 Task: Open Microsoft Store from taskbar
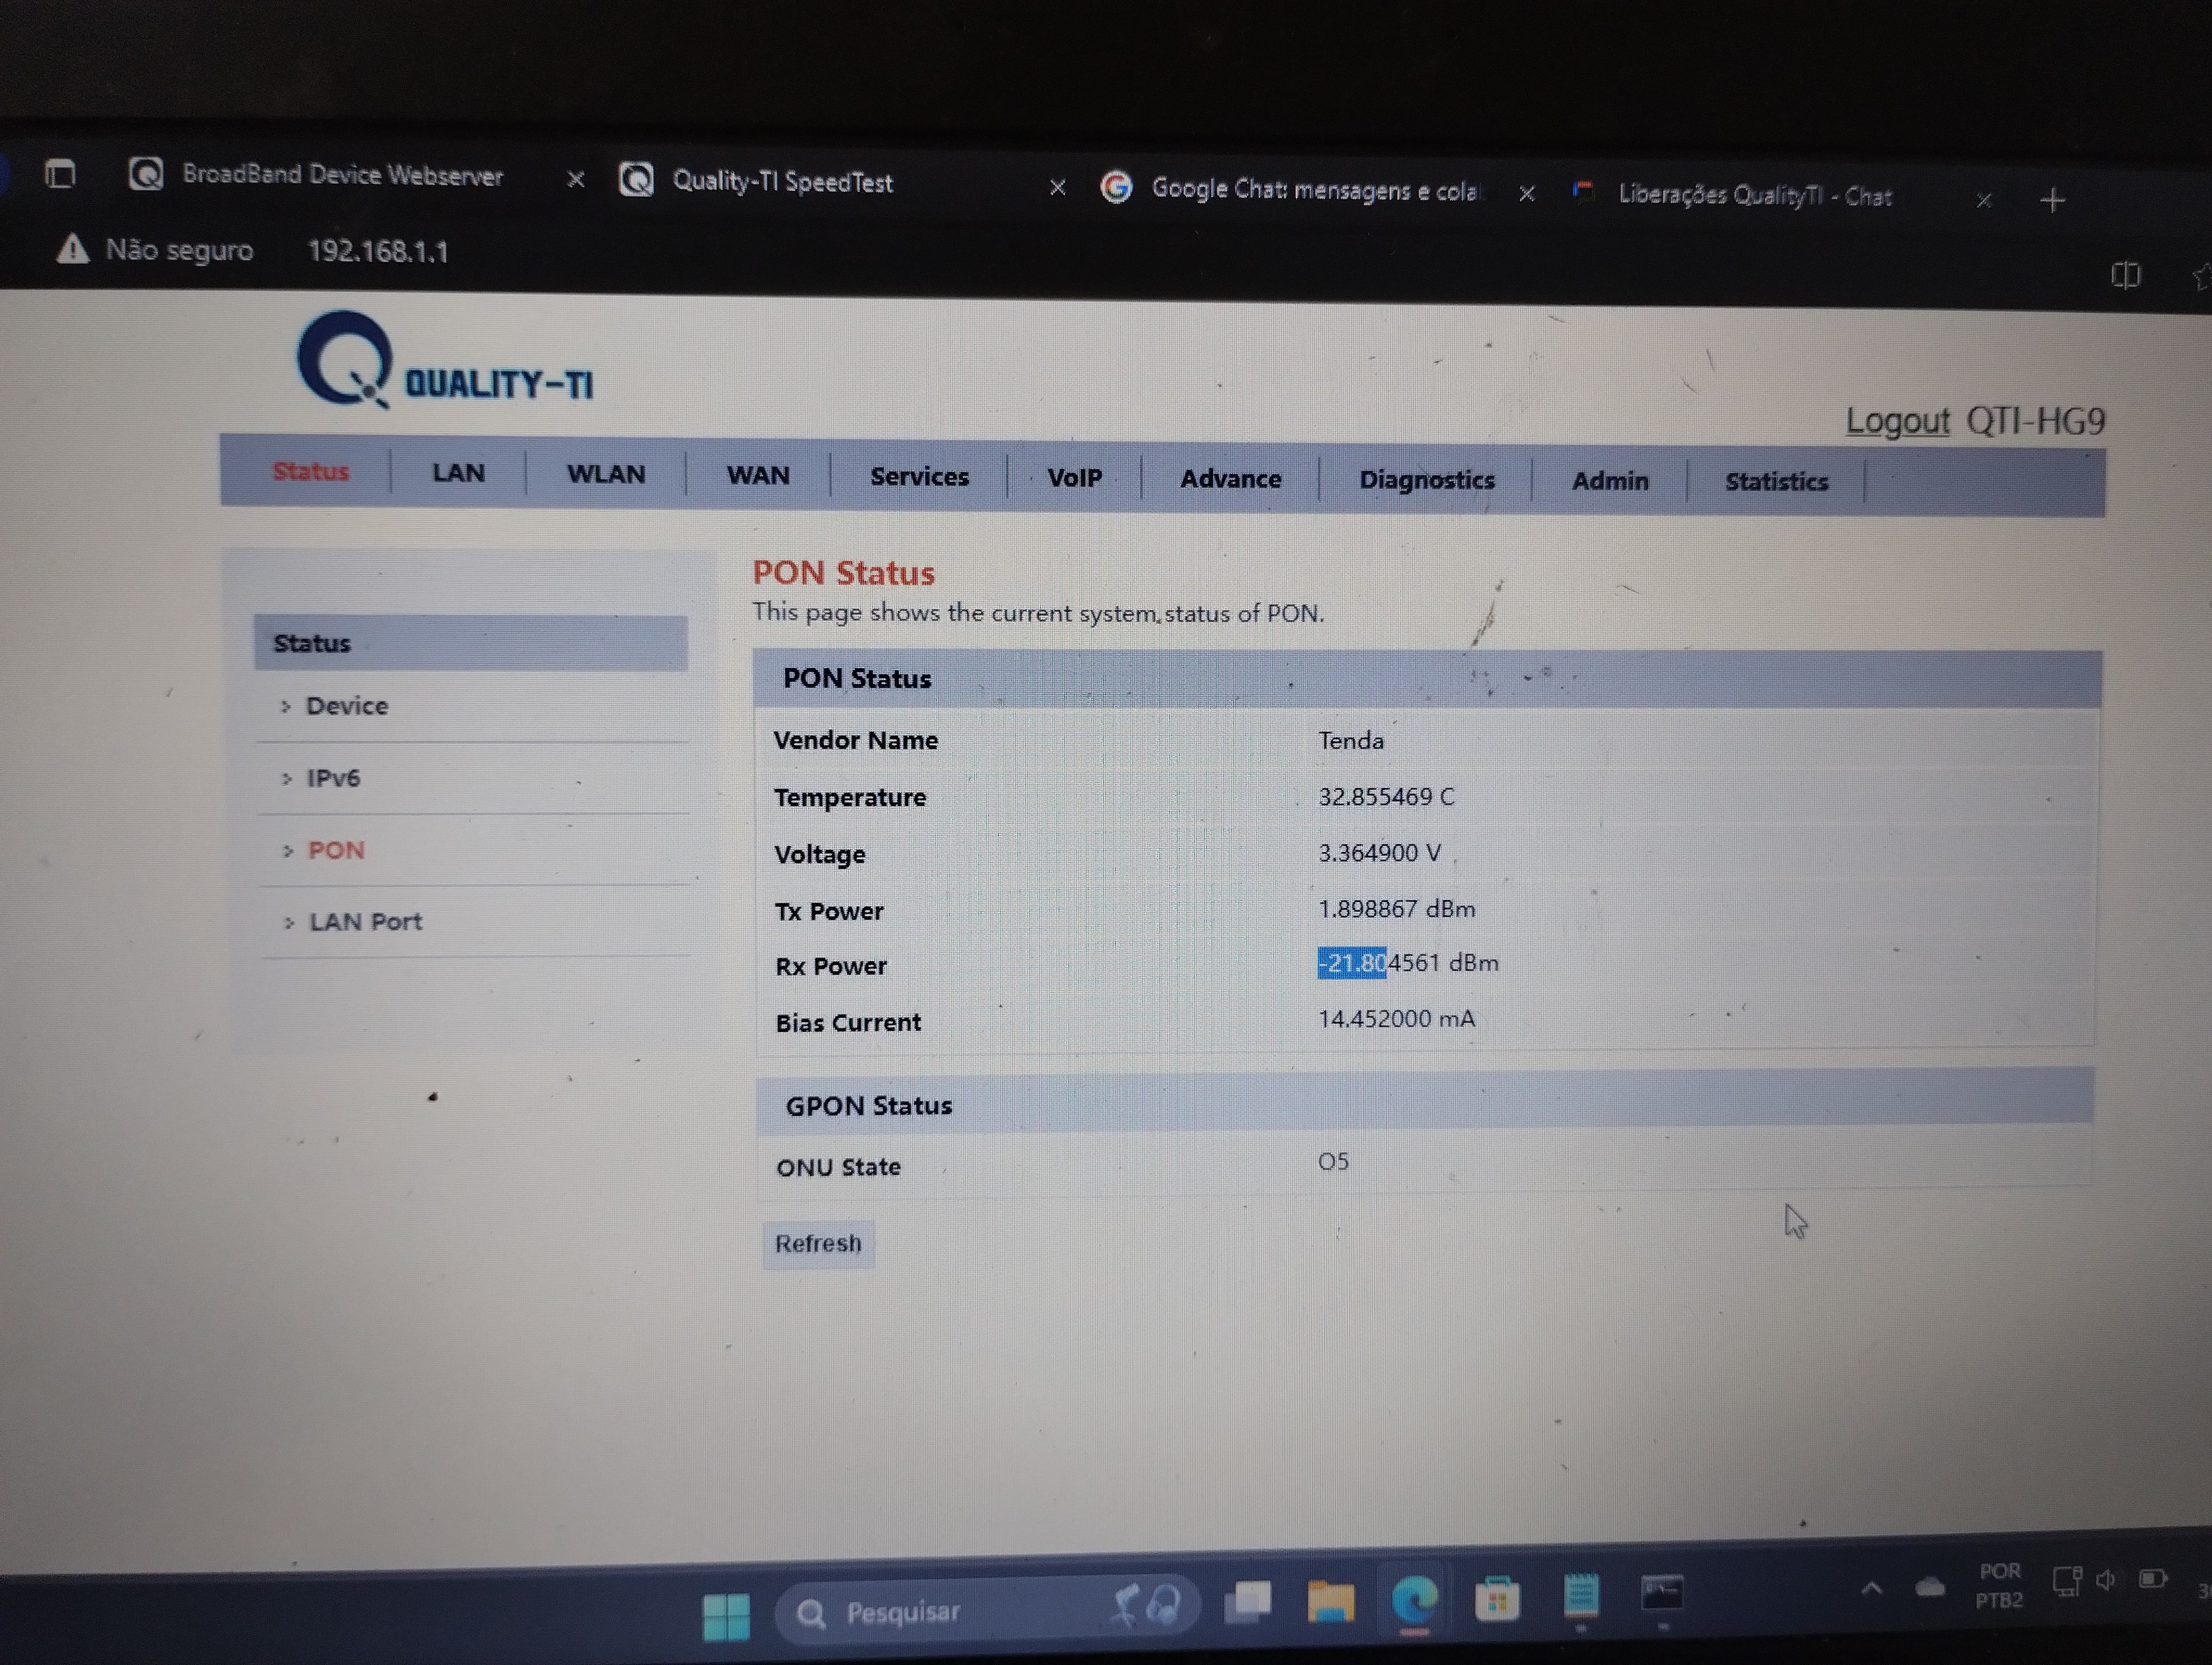(x=1497, y=1599)
